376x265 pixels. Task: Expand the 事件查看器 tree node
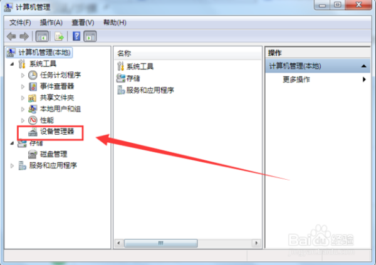pyautogui.click(x=23, y=86)
